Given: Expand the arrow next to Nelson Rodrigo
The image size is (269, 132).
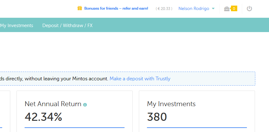Looking at the screenshot, I should [213, 8].
